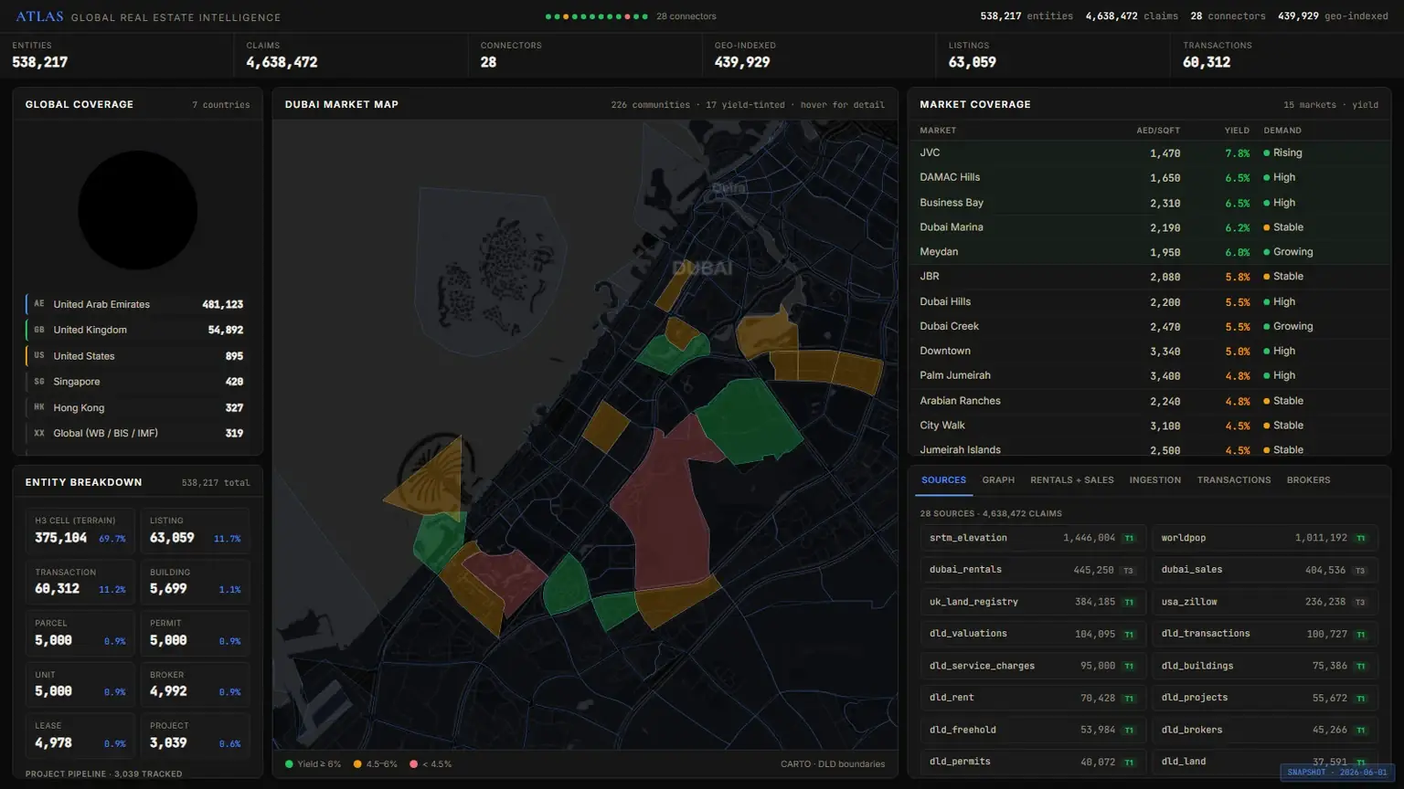Open the Parcel entity card
The image size is (1404, 789).
coord(80,633)
